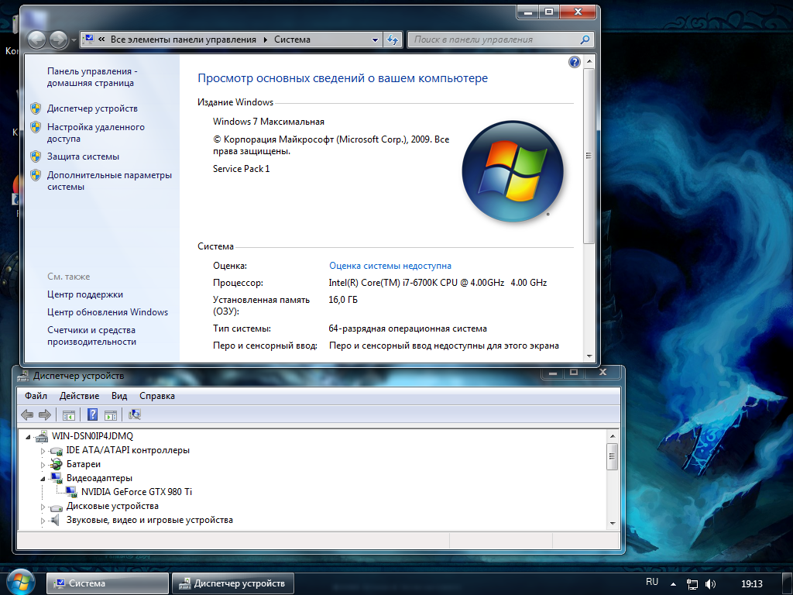The width and height of the screenshot is (793, 595).
Task: Click the search magnifier icon
Action: pyautogui.click(x=585, y=40)
